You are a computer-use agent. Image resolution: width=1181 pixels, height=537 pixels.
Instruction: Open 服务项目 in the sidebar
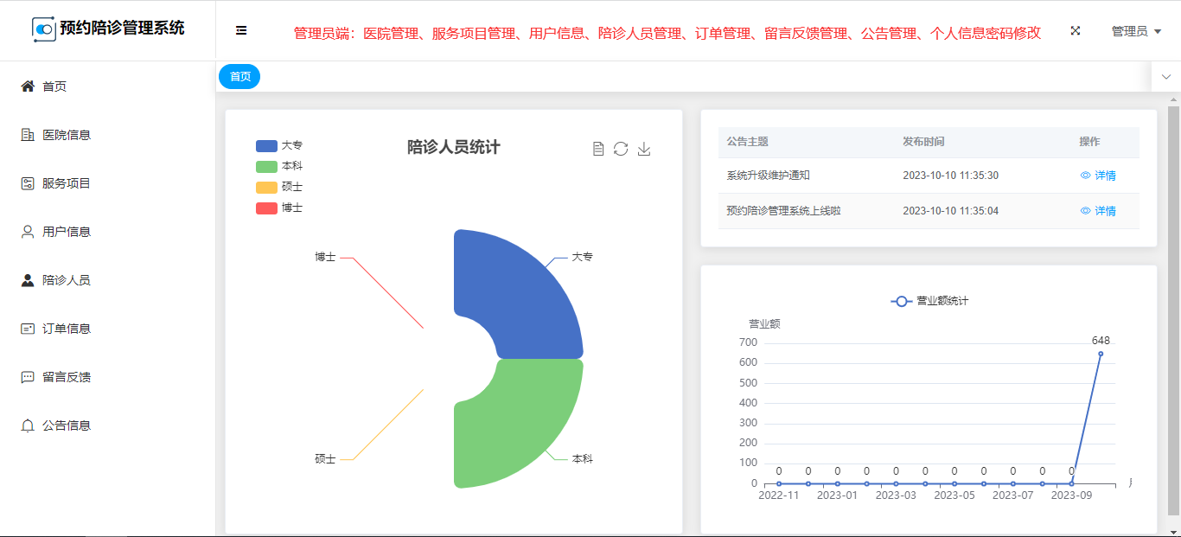pyautogui.click(x=67, y=183)
